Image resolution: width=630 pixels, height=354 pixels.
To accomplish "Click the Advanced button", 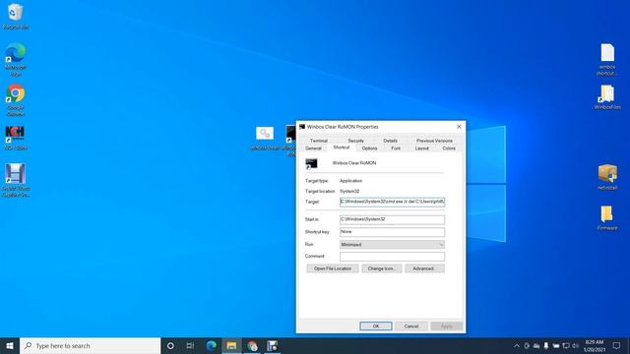I will coord(424,268).
